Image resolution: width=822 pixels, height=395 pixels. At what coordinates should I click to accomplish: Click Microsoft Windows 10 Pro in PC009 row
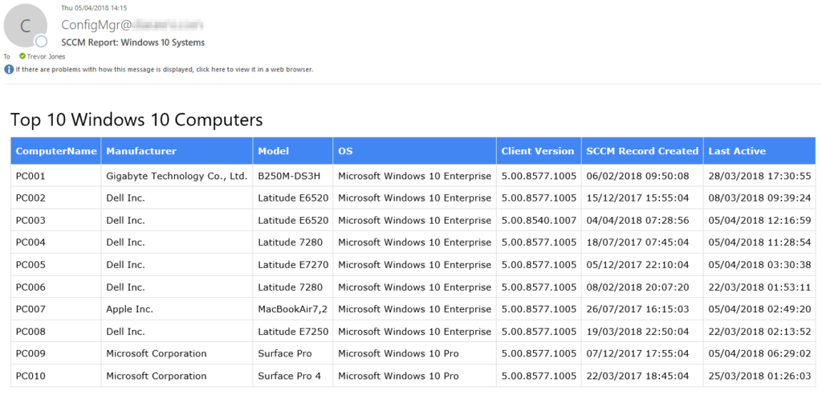(x=415, y=353)
